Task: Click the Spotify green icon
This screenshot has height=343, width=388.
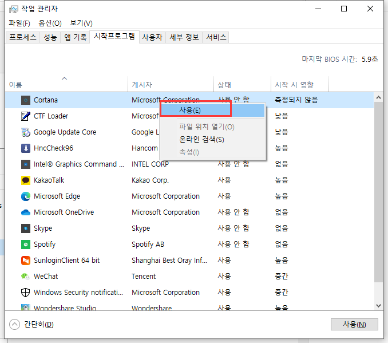Action: [x=26, y=245]
